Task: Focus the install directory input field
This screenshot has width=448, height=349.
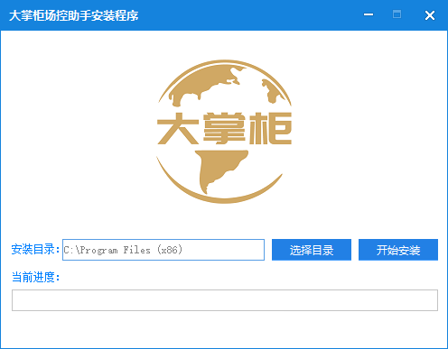Action: pos(163,250)
